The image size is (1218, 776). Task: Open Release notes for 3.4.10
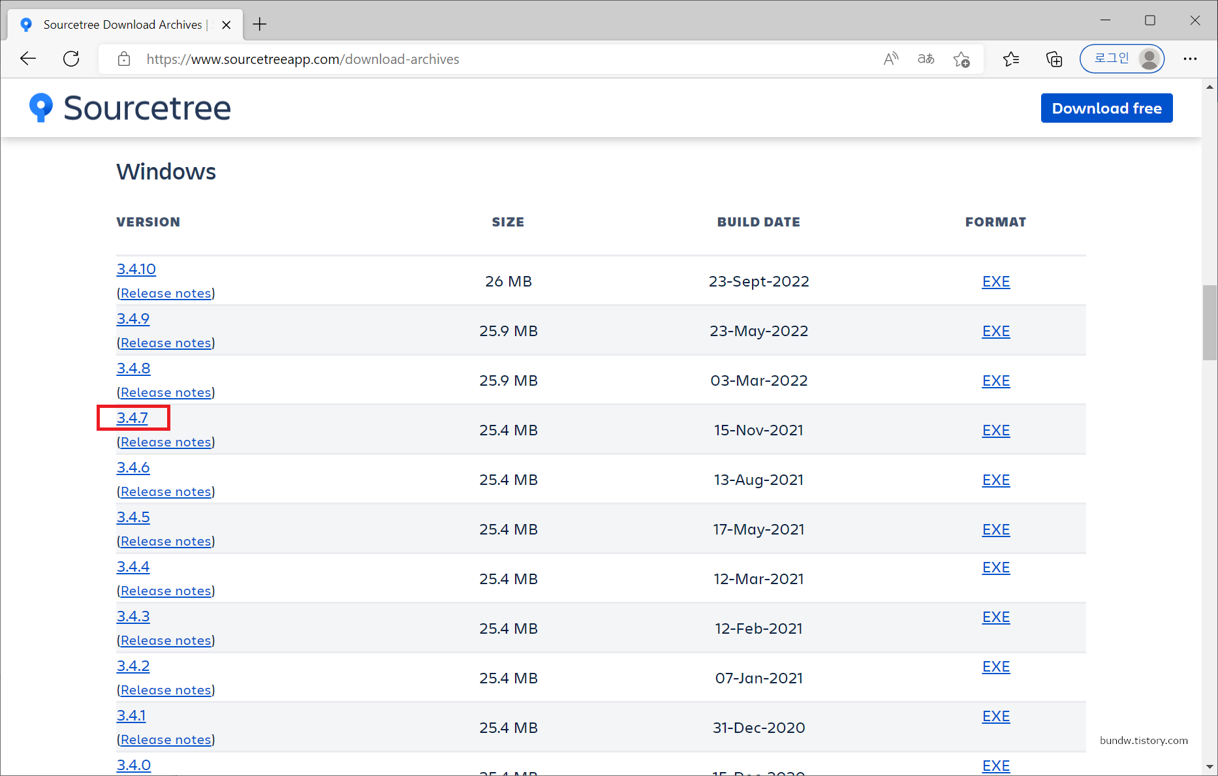coord(166,294)
